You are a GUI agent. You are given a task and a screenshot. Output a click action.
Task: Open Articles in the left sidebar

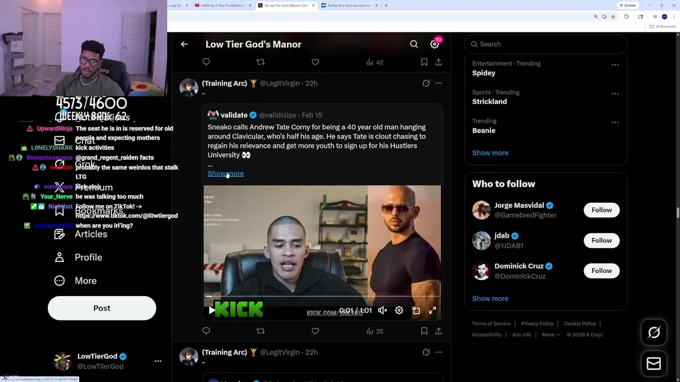pyautogui.click(x=81, y=235)
